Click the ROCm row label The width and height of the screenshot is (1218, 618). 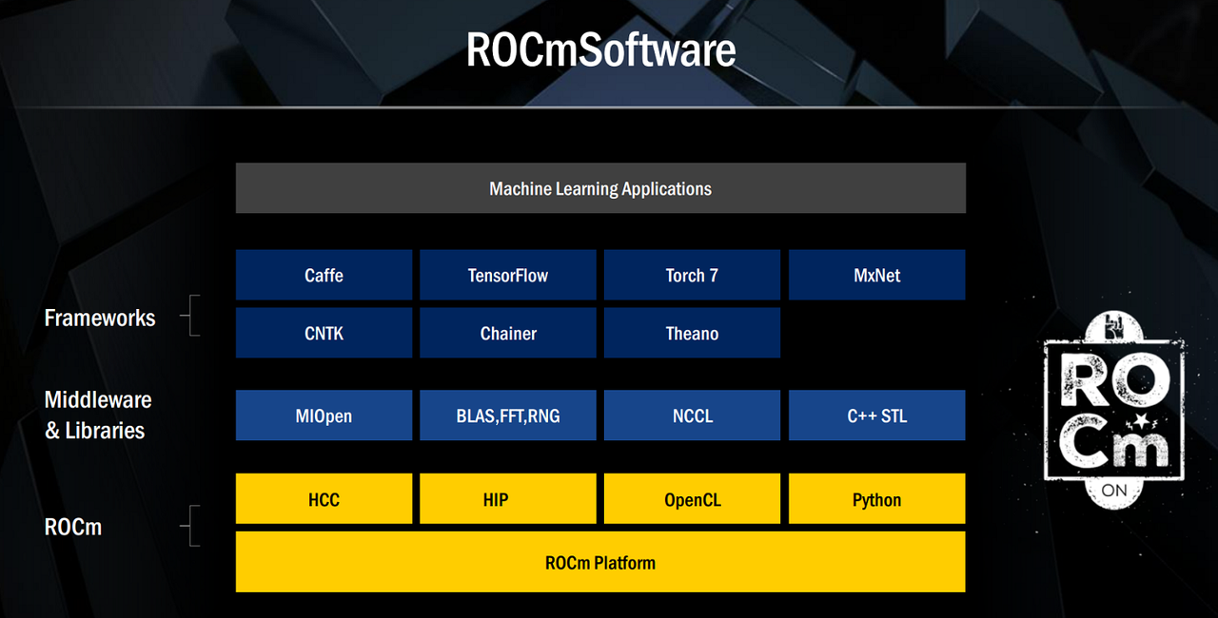point(73,526)
